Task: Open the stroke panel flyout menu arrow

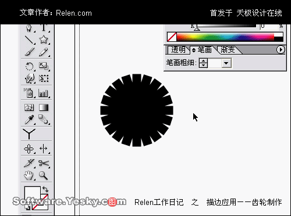Action: [281, 50]
